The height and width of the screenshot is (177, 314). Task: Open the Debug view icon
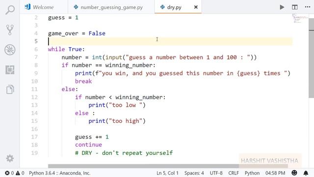(x=10, y=50)
